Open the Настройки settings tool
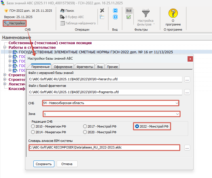 (x=14, y=23)
